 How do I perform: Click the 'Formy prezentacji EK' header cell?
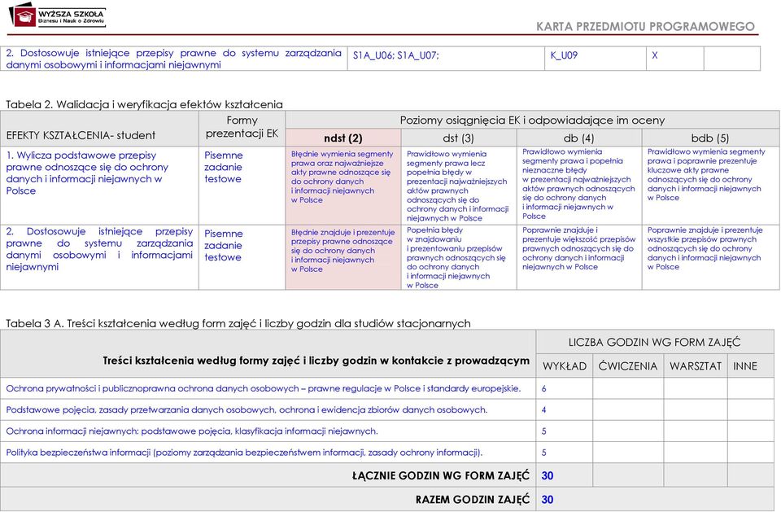(x=242, y=127)
